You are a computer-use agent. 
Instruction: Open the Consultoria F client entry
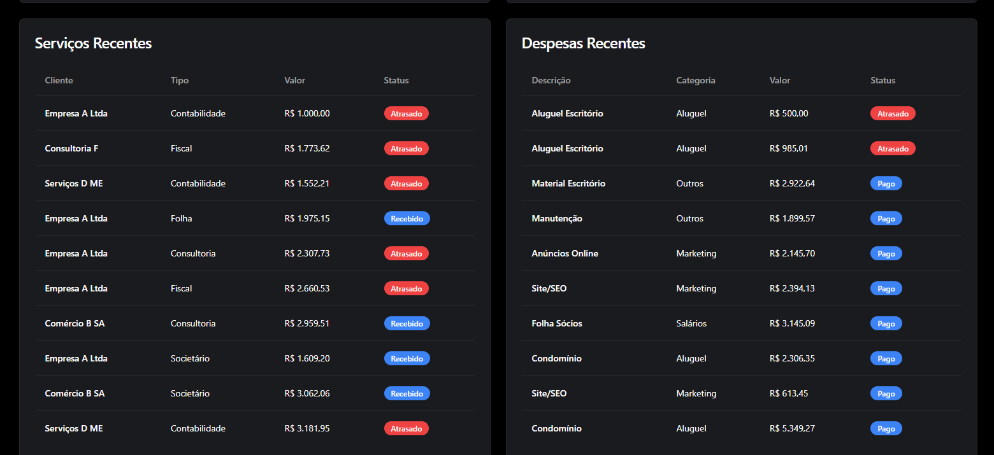(x=71, y=148)
